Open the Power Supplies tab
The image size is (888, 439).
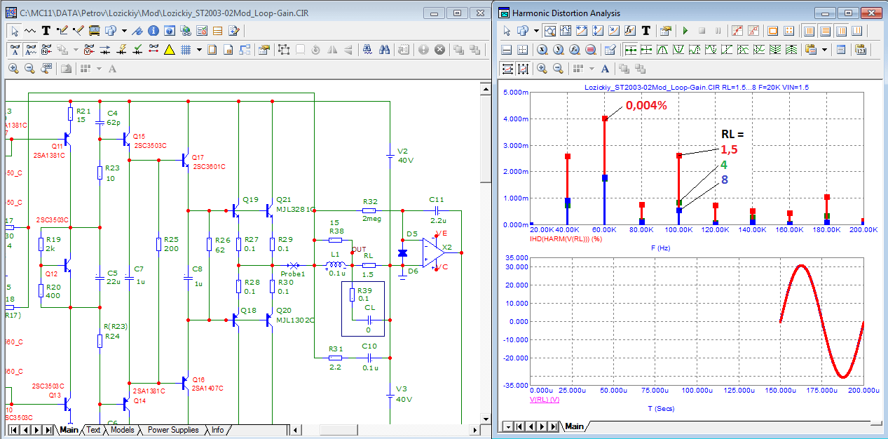point(173,430)
